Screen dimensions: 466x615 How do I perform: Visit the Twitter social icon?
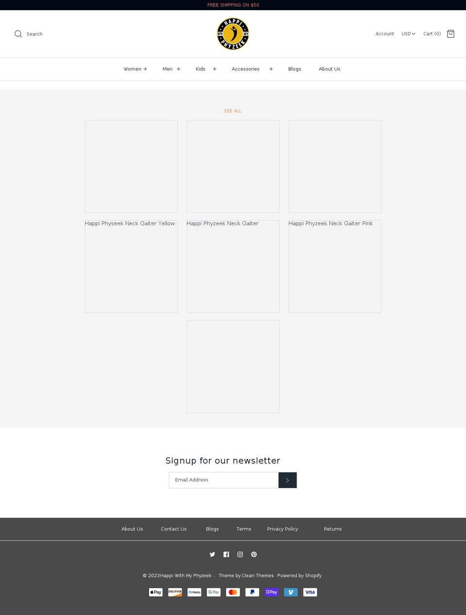click(x=212, y=554)
